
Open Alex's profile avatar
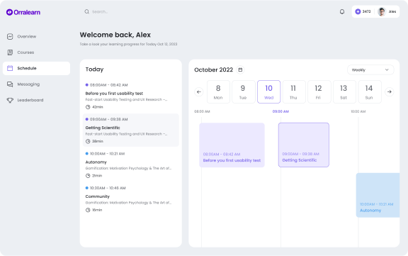[382, 12]
